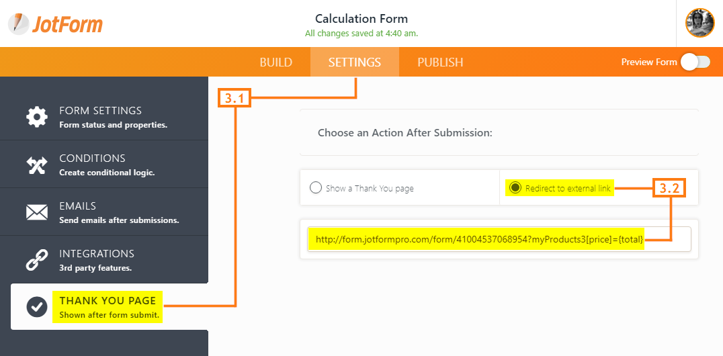723x356 pixels.
Task: Open Emails sidebar section
Action: (104, 212)
